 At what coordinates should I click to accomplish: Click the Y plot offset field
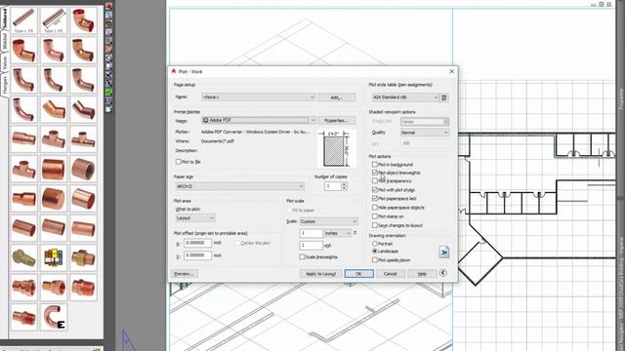pyautogui.click(x=197, y=255)
